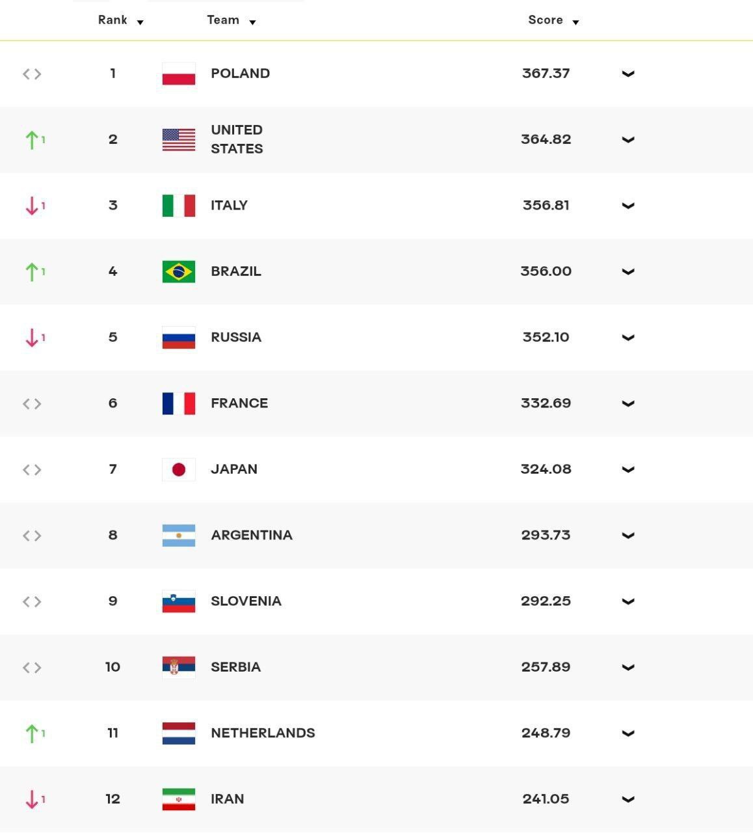Click the Japan flag icon
The height and width of the screenshot is (833, 753).
click(179, 469)
